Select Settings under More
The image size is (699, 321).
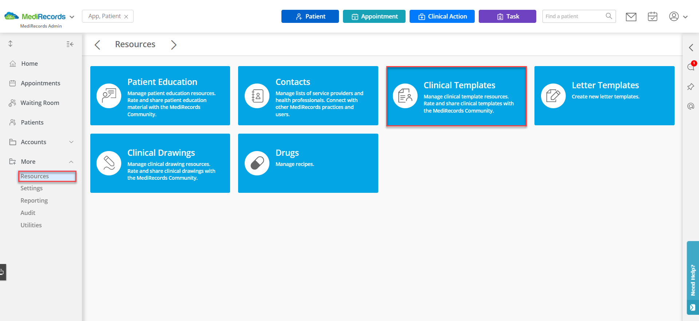pyautogui.click(x=31, y=188)
